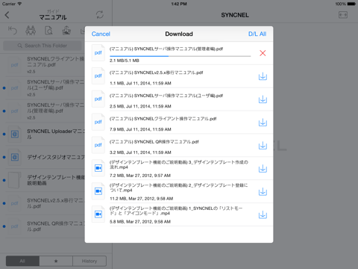Refresh the マニュアル folder with the sync icon
This screenshot has width=358, height=269.
[x=100, y=15]
